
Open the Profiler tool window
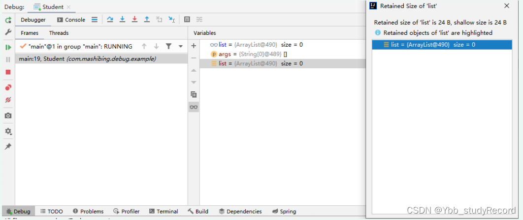127,211
